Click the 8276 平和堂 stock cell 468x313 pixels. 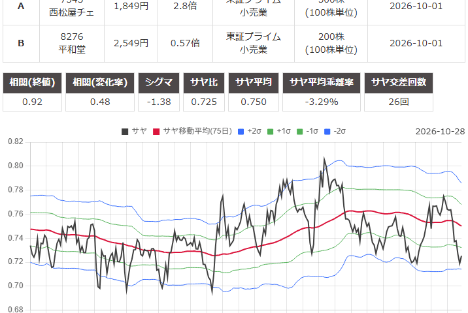tap(72, 44)
